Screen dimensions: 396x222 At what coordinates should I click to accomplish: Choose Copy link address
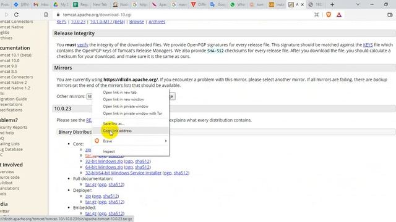[131, 131]
